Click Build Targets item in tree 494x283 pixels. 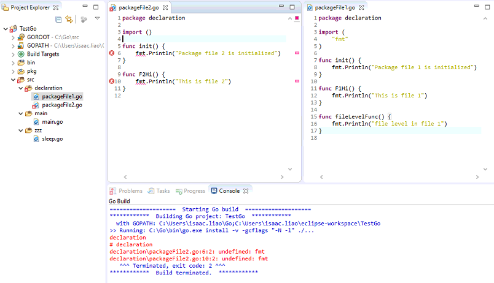(42, 54)
